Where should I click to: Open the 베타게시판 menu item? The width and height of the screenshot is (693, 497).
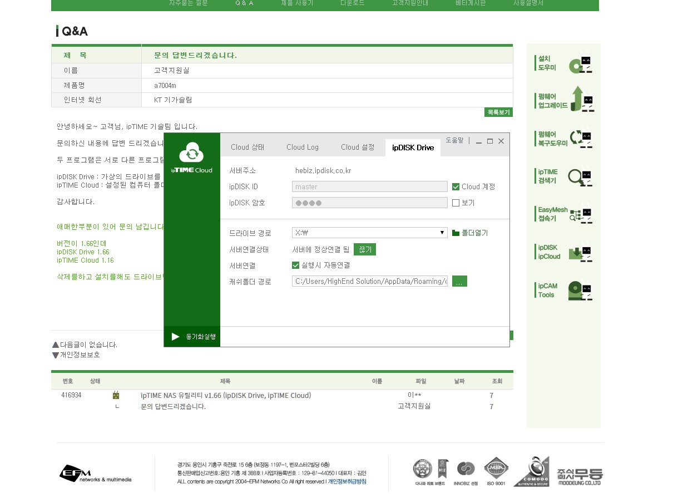471,3
